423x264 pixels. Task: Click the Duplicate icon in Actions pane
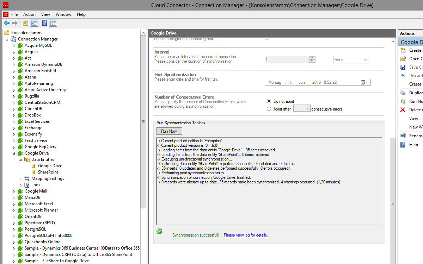[x=403, y=93]
